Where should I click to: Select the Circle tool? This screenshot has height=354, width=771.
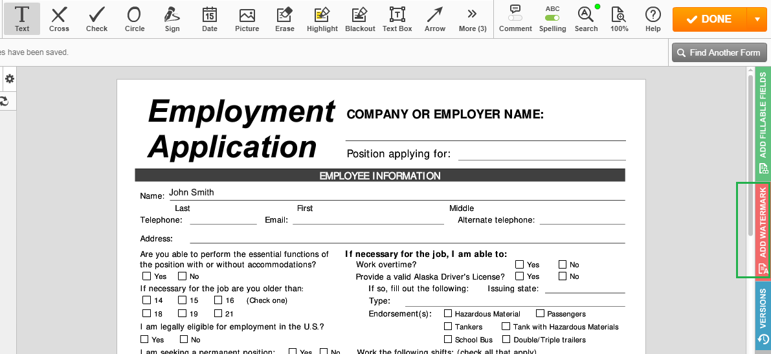point(134,19)
